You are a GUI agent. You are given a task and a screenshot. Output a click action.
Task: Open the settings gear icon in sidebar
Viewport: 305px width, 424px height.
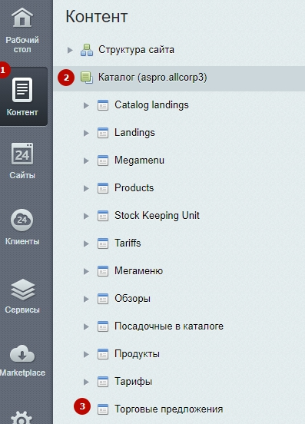22,418
